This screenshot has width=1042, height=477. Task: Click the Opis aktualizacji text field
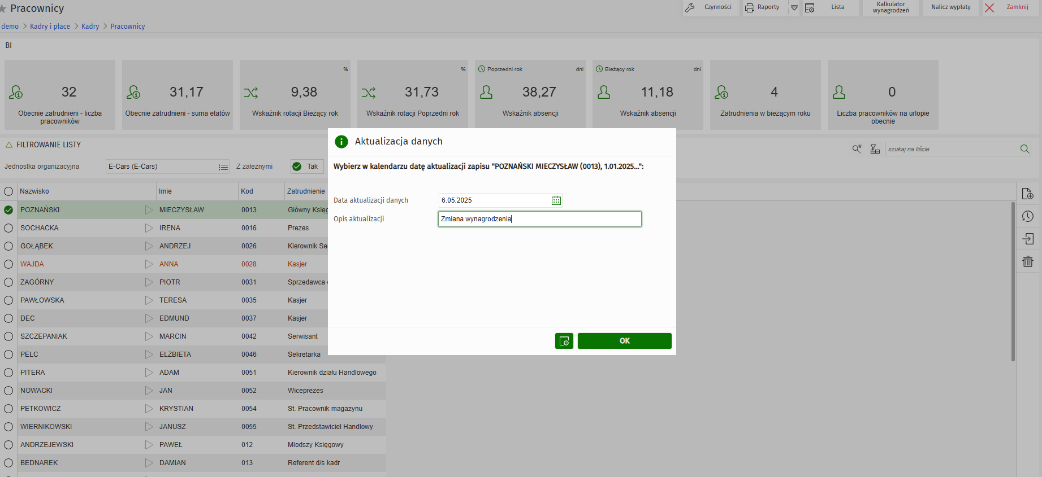point(539,219)
